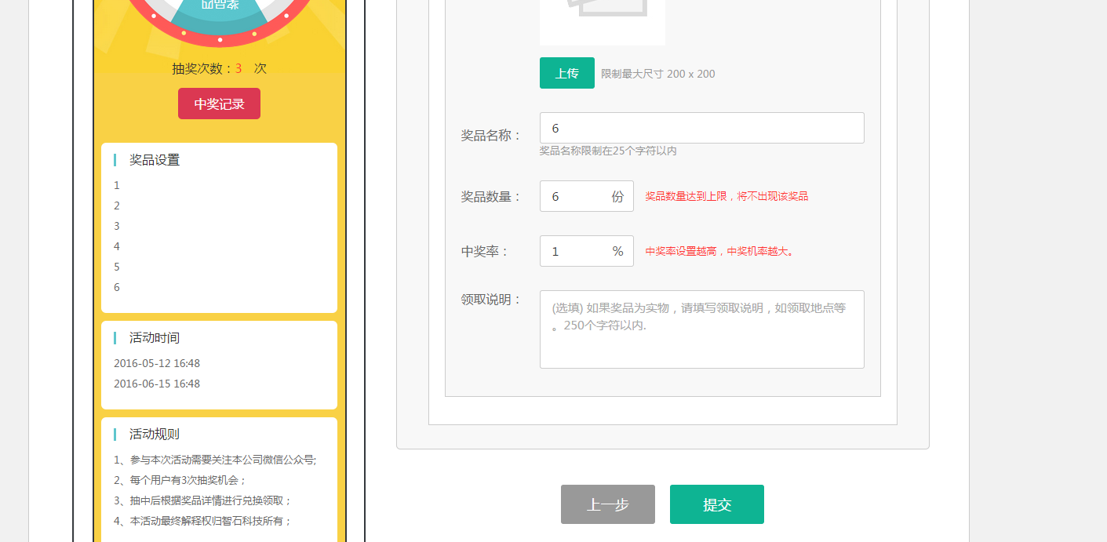Screen dimensions: 1107x542
Task: Open the 中奖记录 winning records button
Action: tap(219, 104)
